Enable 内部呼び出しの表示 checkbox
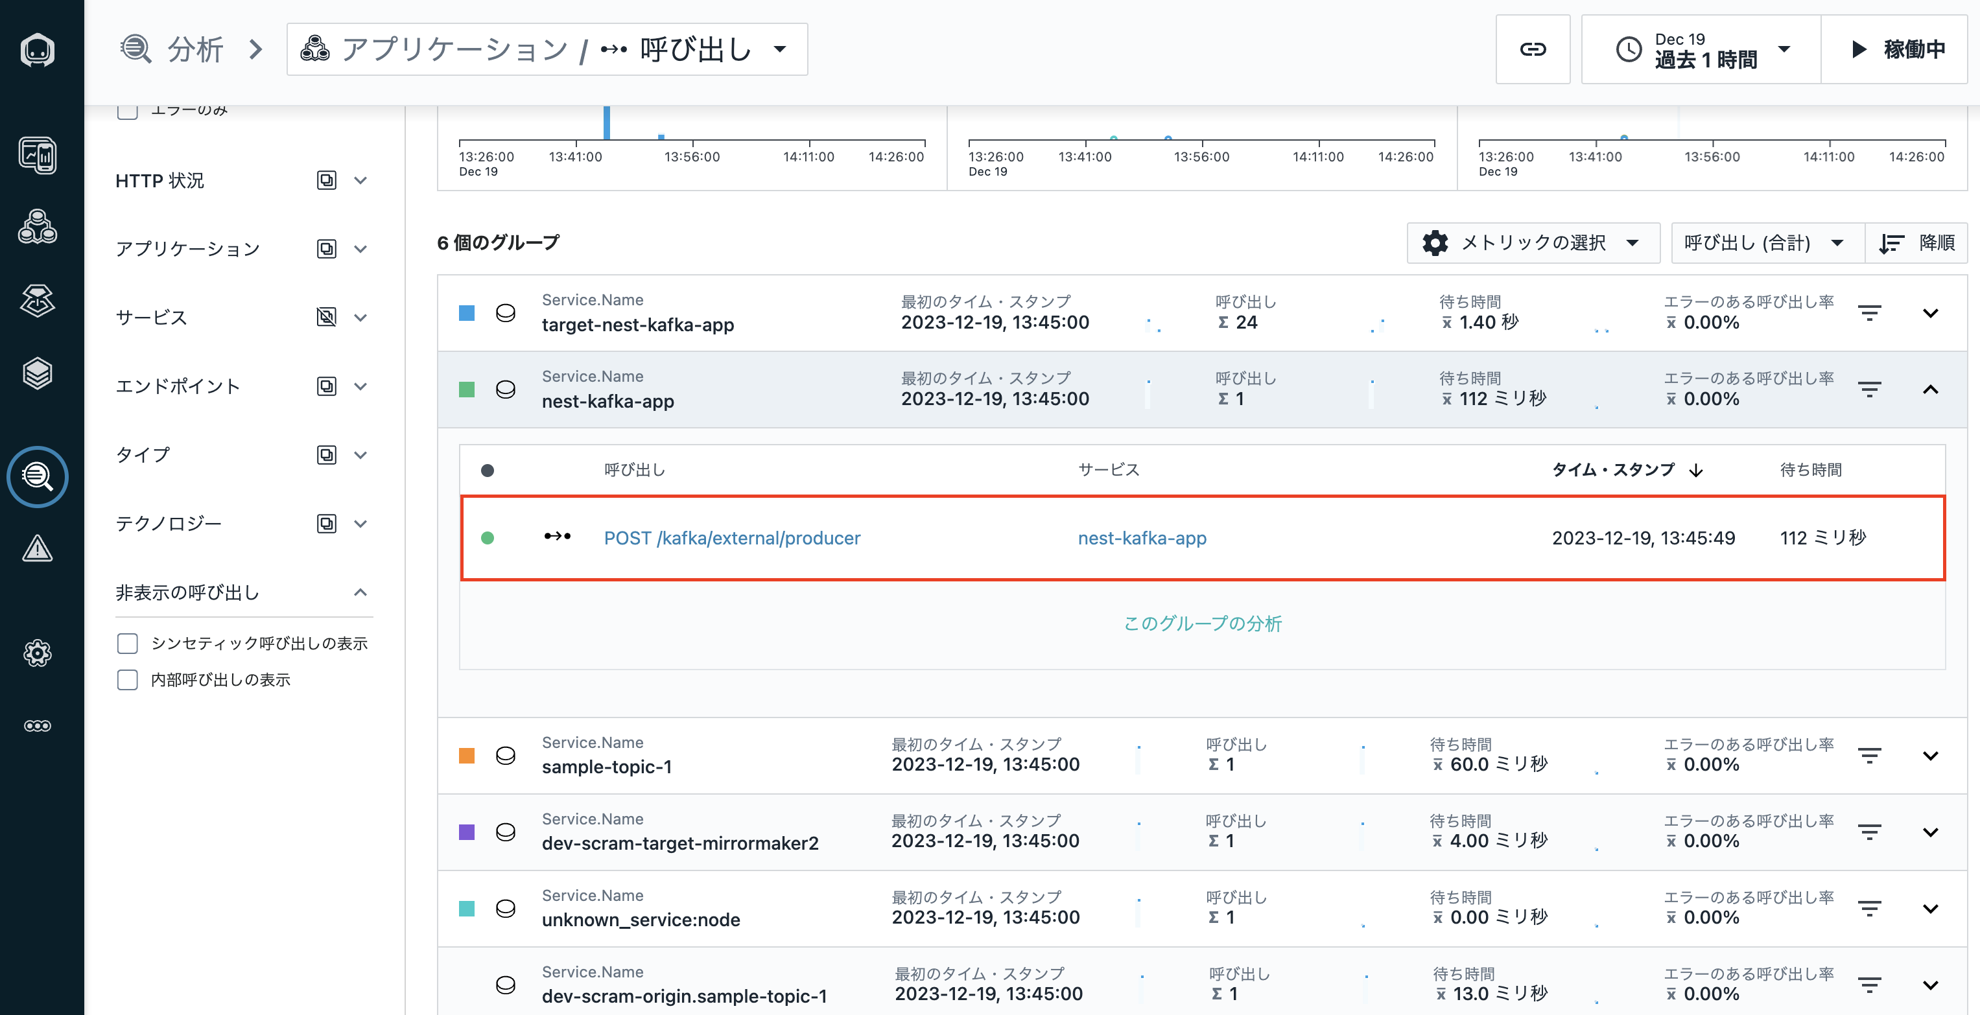 click(128, 680)
